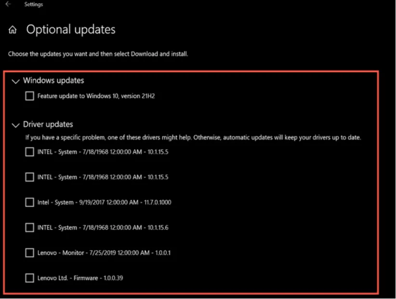The height and width of the screenshot is (299, 396).
Task: Click the Optional updates page title
Action: pyautogui.click(x=71, y=30)
